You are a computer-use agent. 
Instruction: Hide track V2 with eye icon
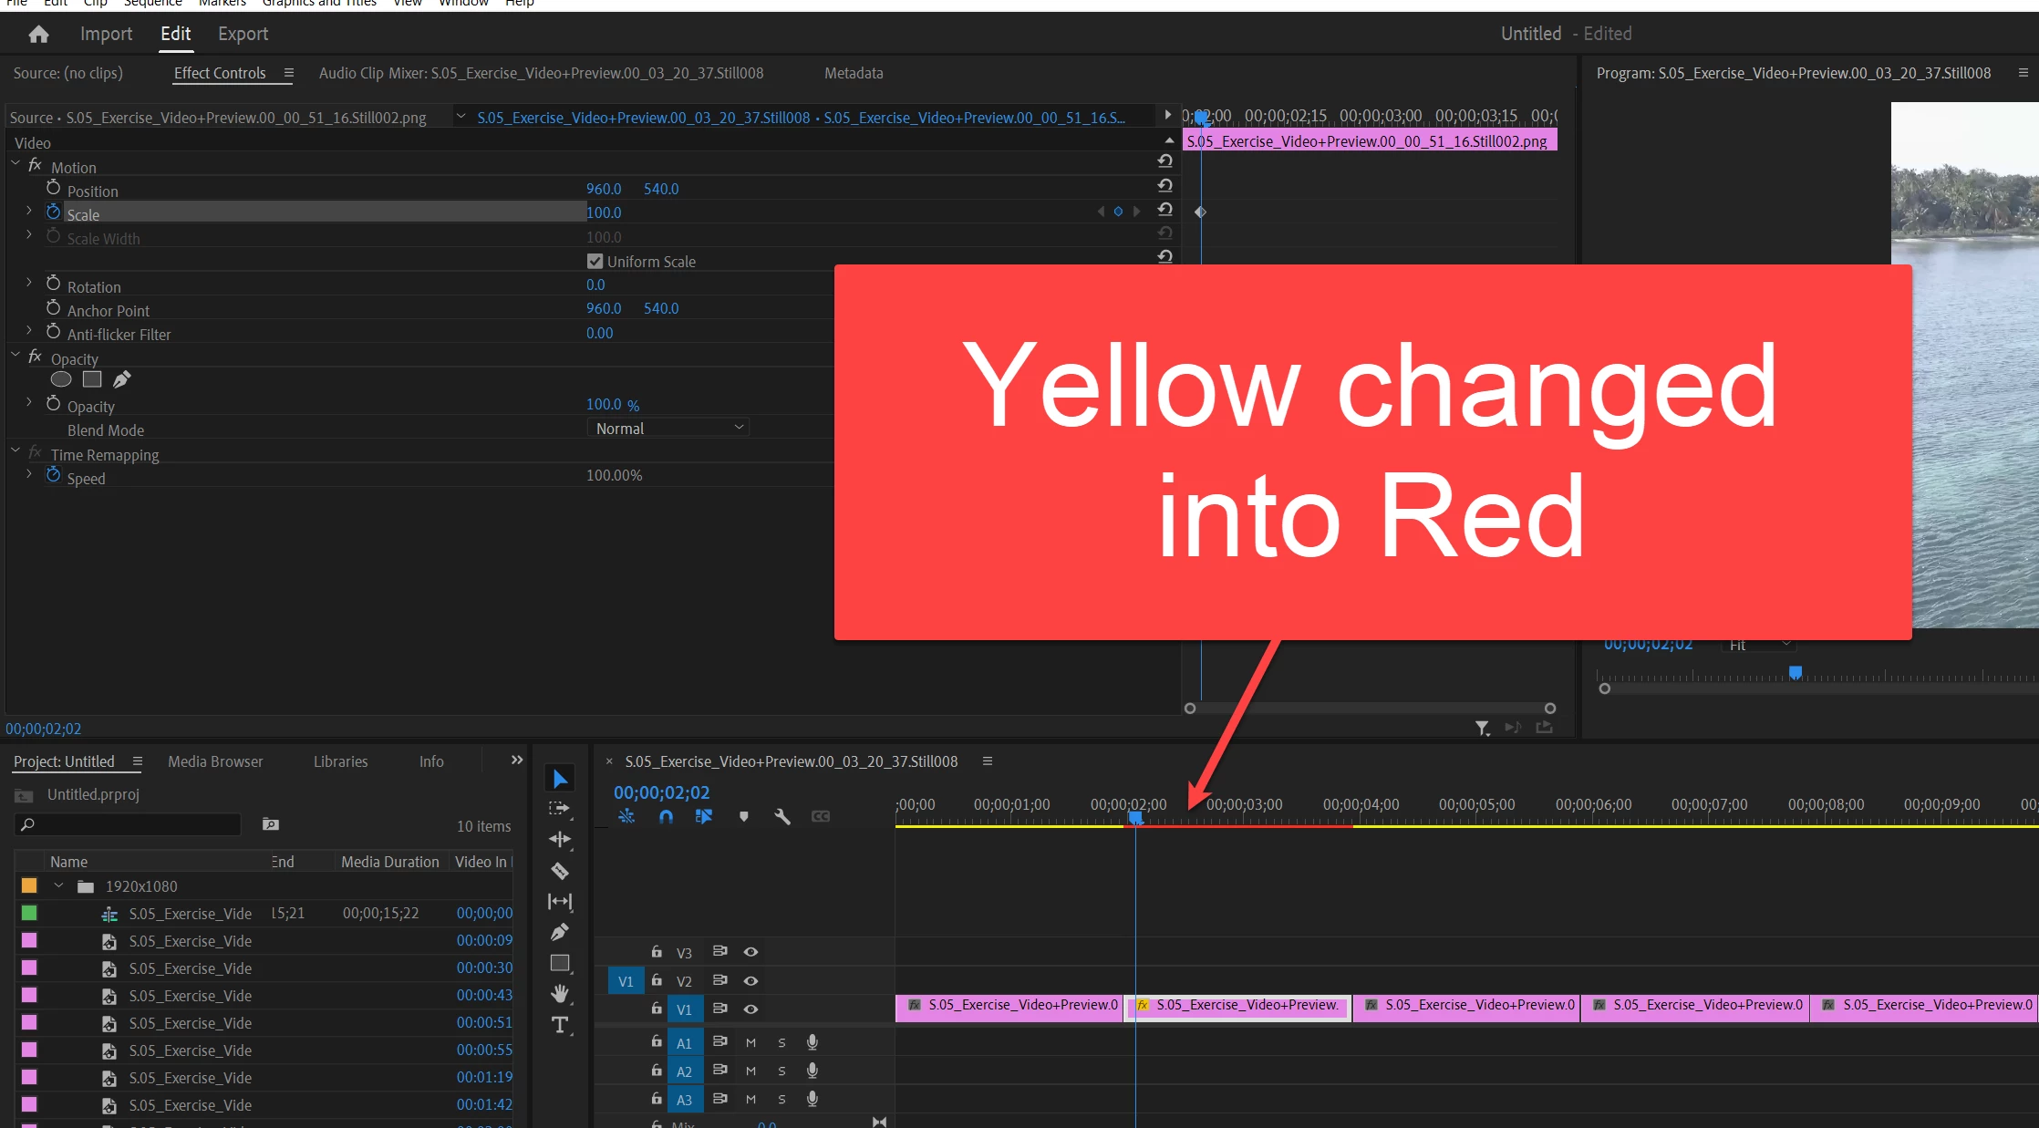click(750, 980)
